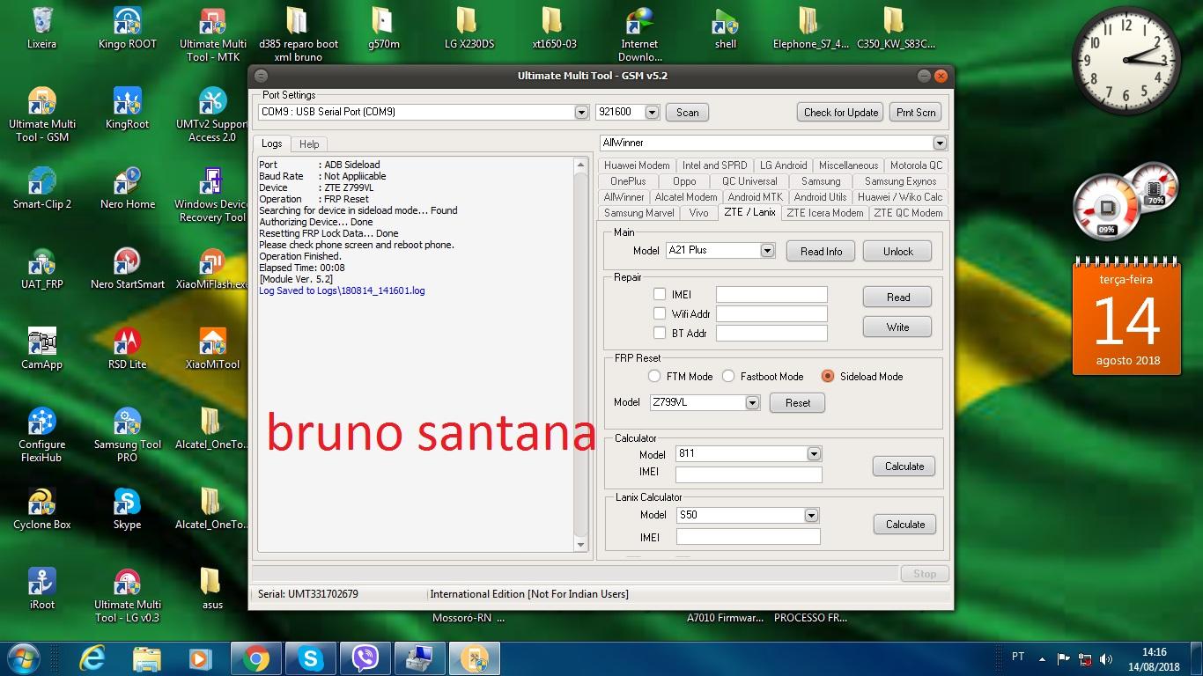This screenshot has width=1203, height=676.
Task: Switch to the Help tab
Action: [x=309, y=143]
